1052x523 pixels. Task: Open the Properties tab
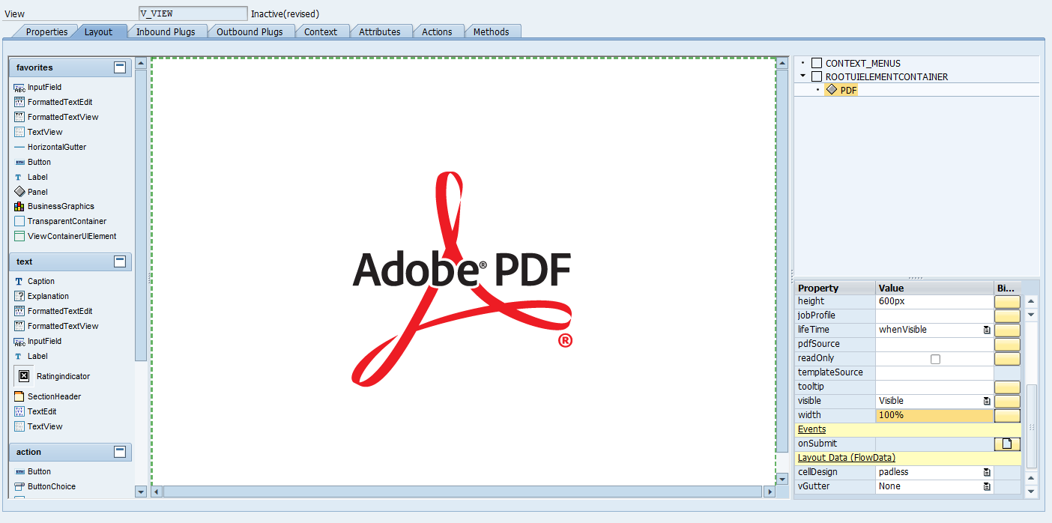click(x=48, y=31)
